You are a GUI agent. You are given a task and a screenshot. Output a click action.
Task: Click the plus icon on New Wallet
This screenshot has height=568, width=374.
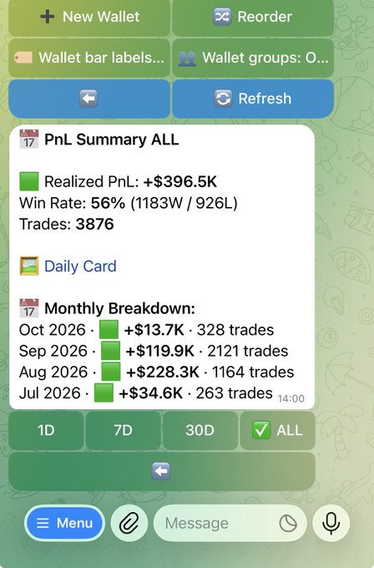48,17
